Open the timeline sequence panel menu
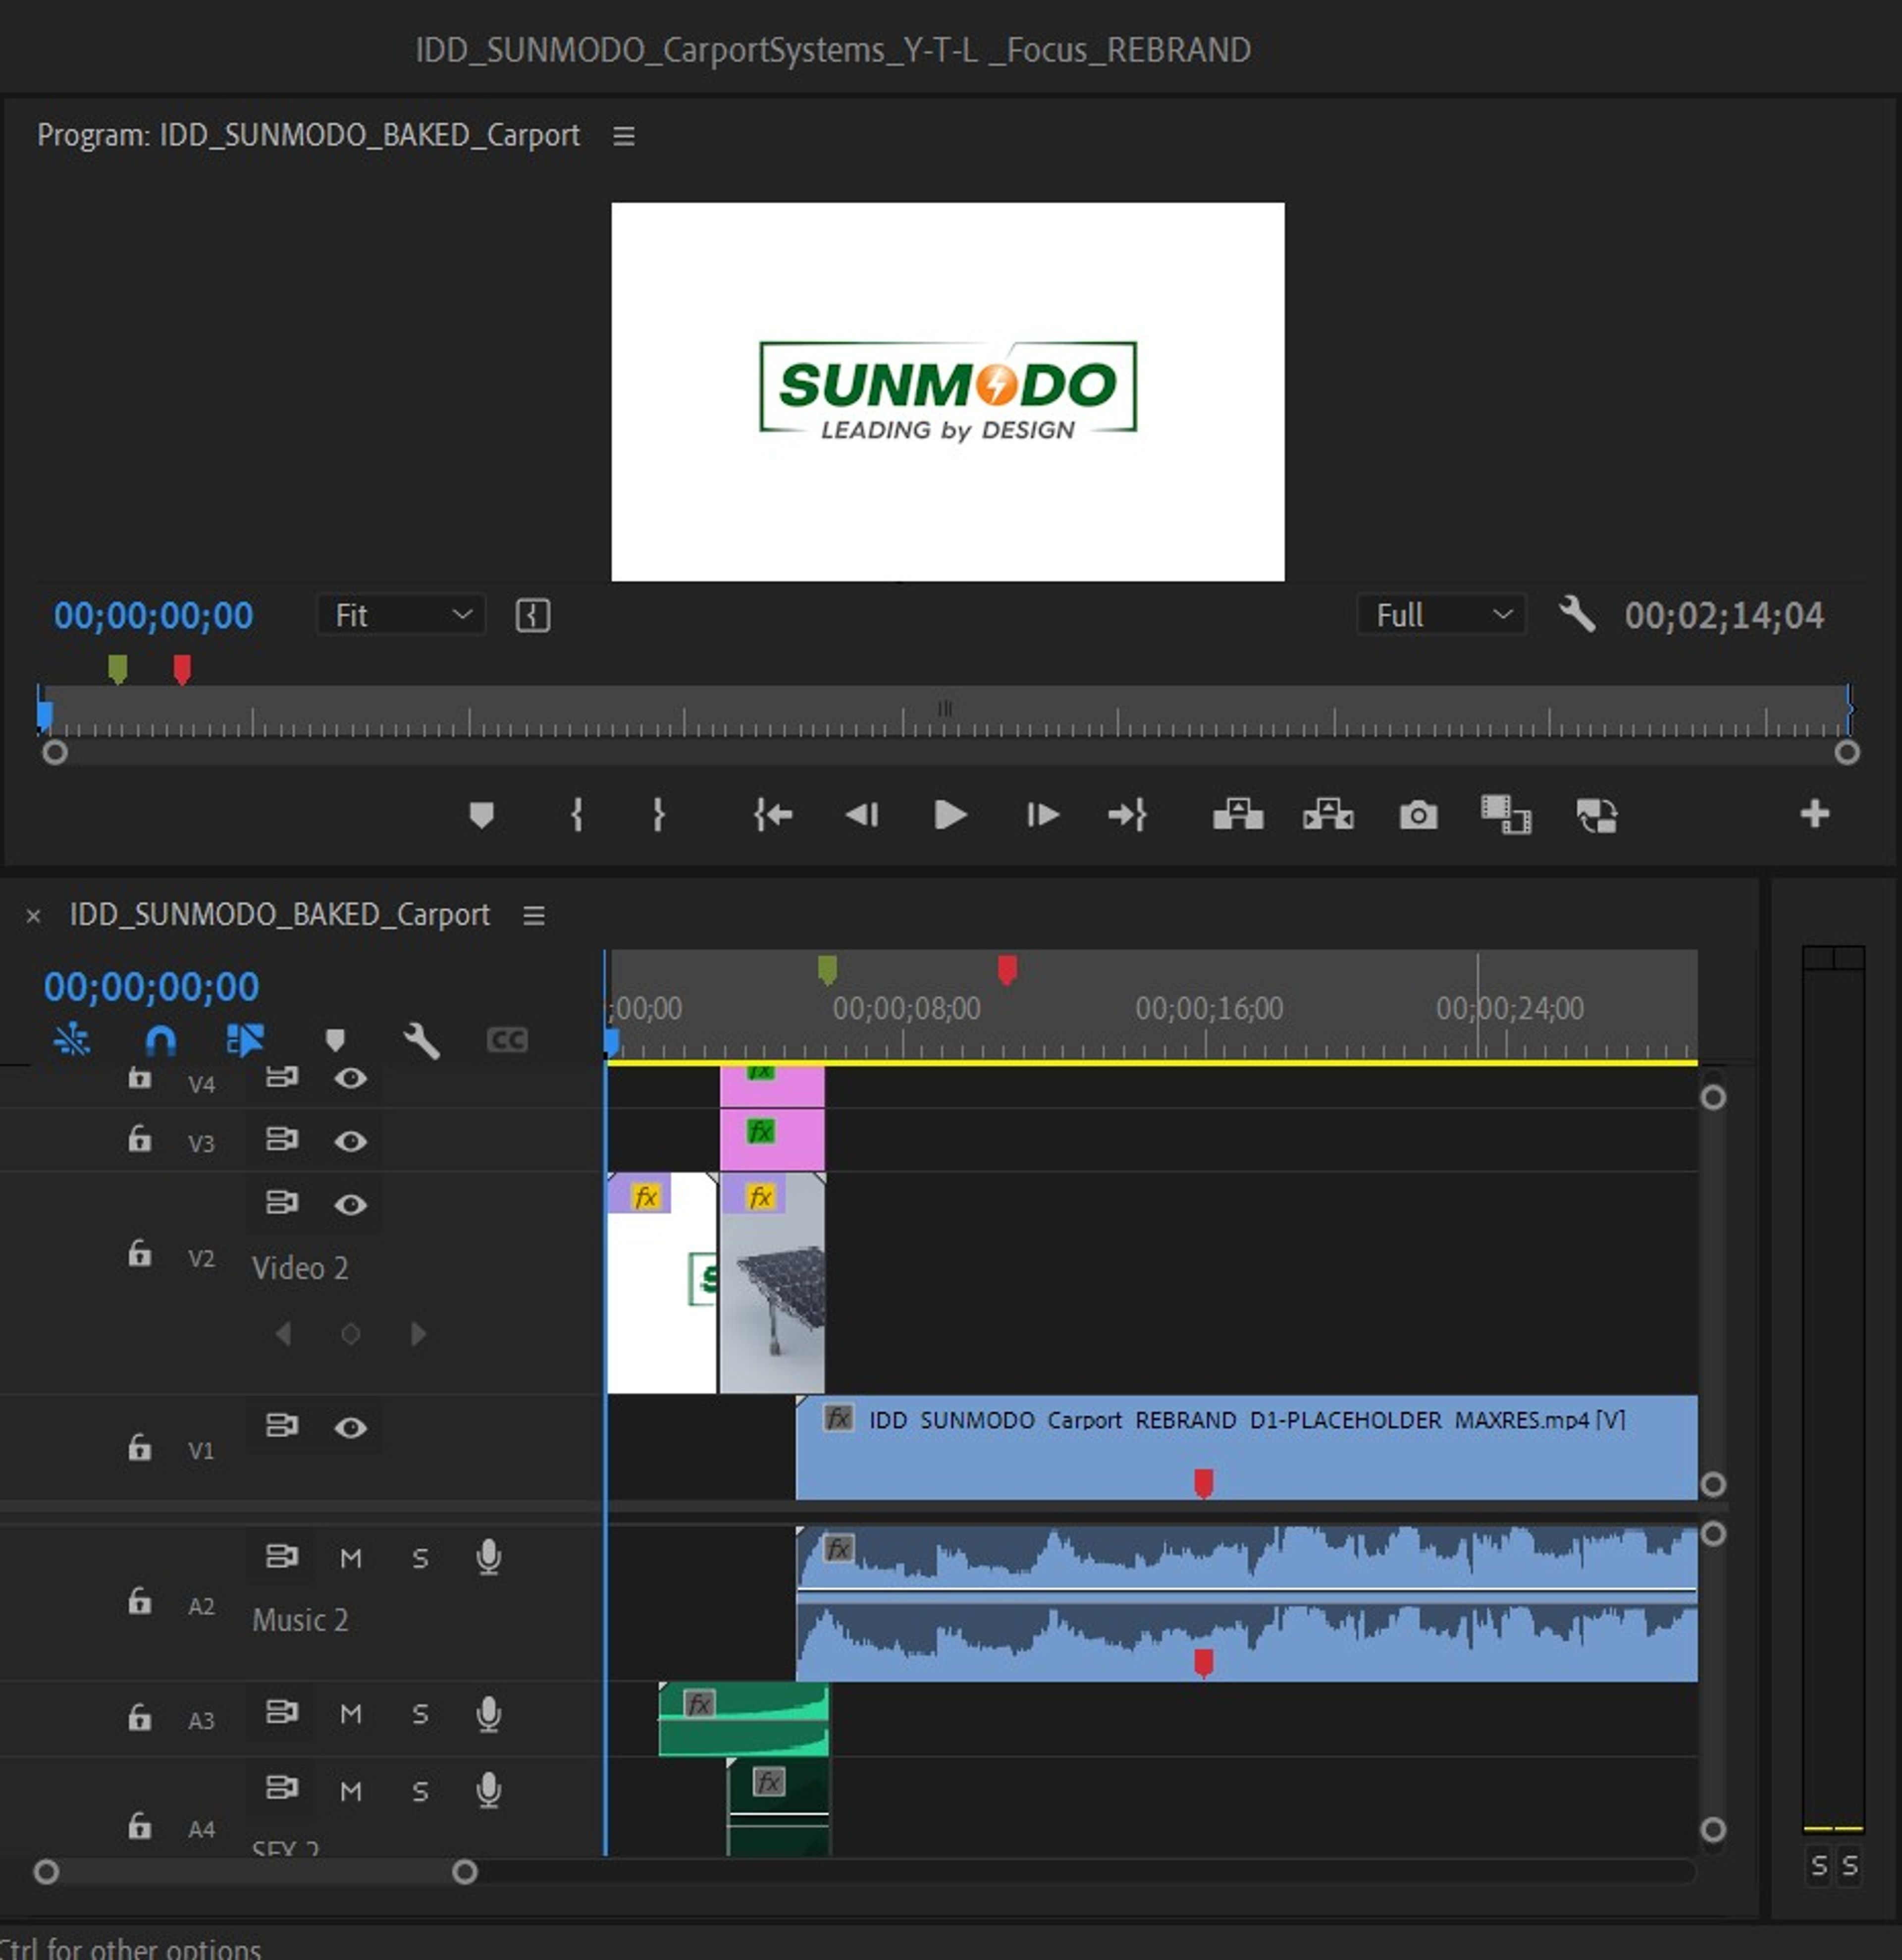The width and height of the screenshot is (1902, 1960). [534, 915]
